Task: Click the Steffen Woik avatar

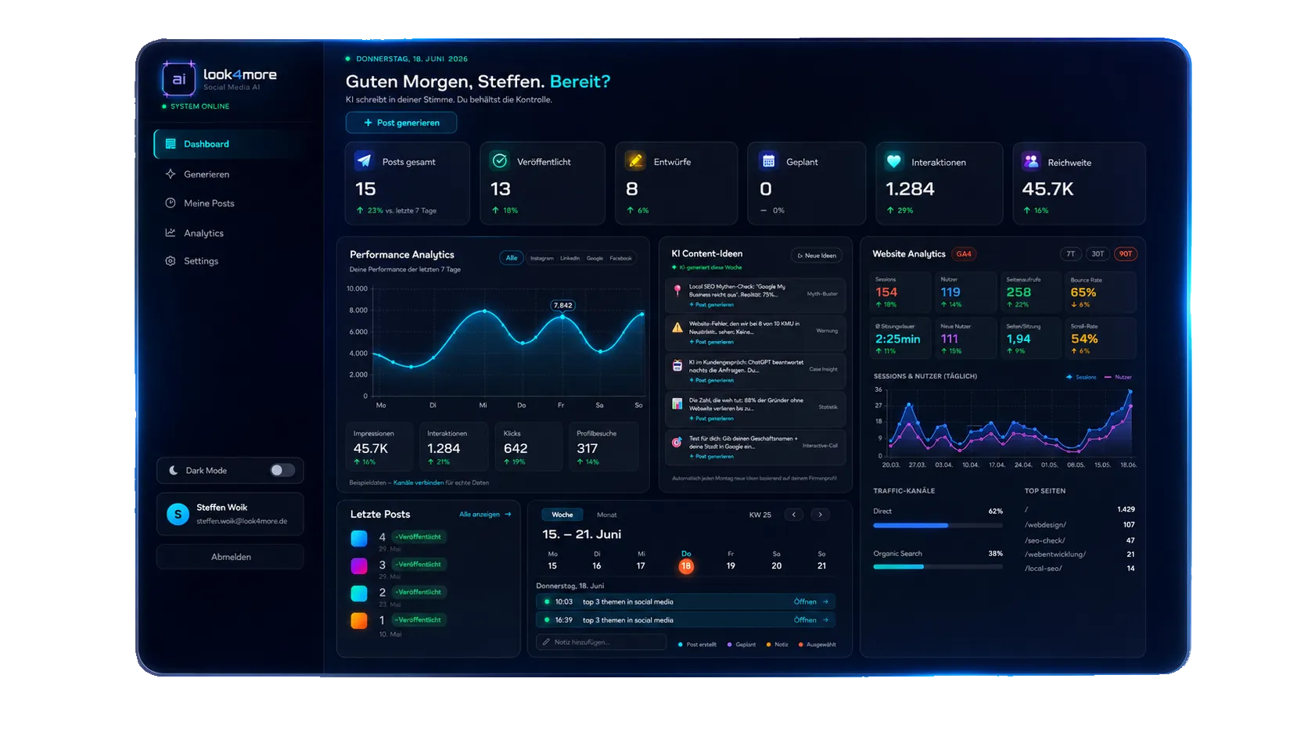Action: click(178, 514)
